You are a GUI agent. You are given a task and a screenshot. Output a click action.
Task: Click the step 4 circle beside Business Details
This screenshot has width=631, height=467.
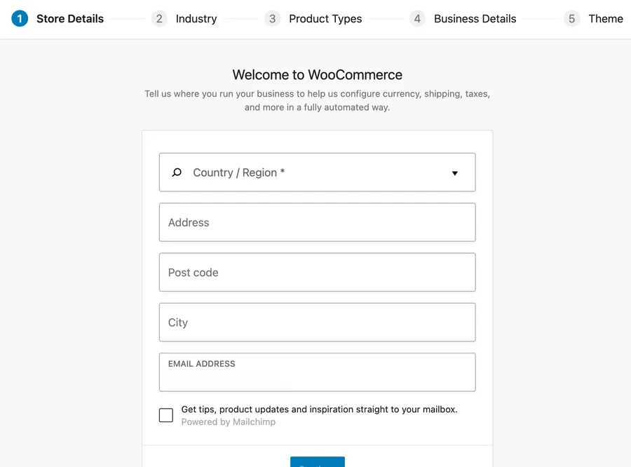tap(417, 18)
